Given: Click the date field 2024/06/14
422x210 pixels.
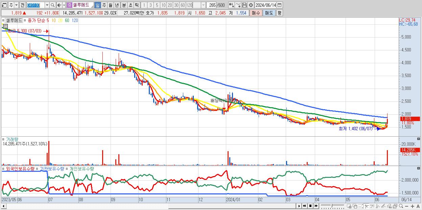Looking at the screenshot, I should (x=266, y=5).
